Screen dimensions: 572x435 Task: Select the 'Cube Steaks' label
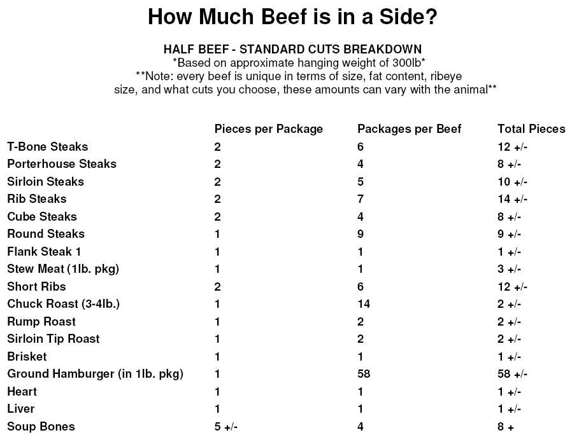pos(42,216)
